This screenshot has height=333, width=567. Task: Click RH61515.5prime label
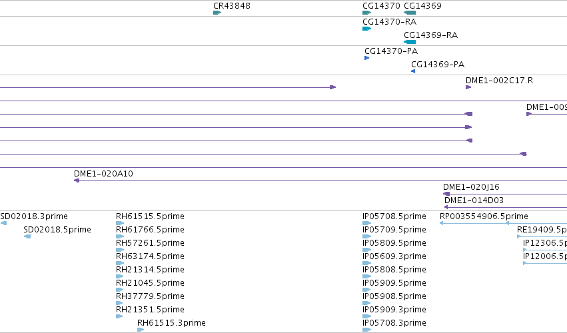click(x=150, y=216)
